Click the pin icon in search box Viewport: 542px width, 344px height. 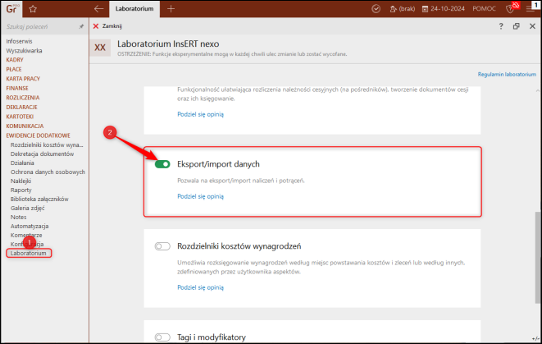click(81, 26)
